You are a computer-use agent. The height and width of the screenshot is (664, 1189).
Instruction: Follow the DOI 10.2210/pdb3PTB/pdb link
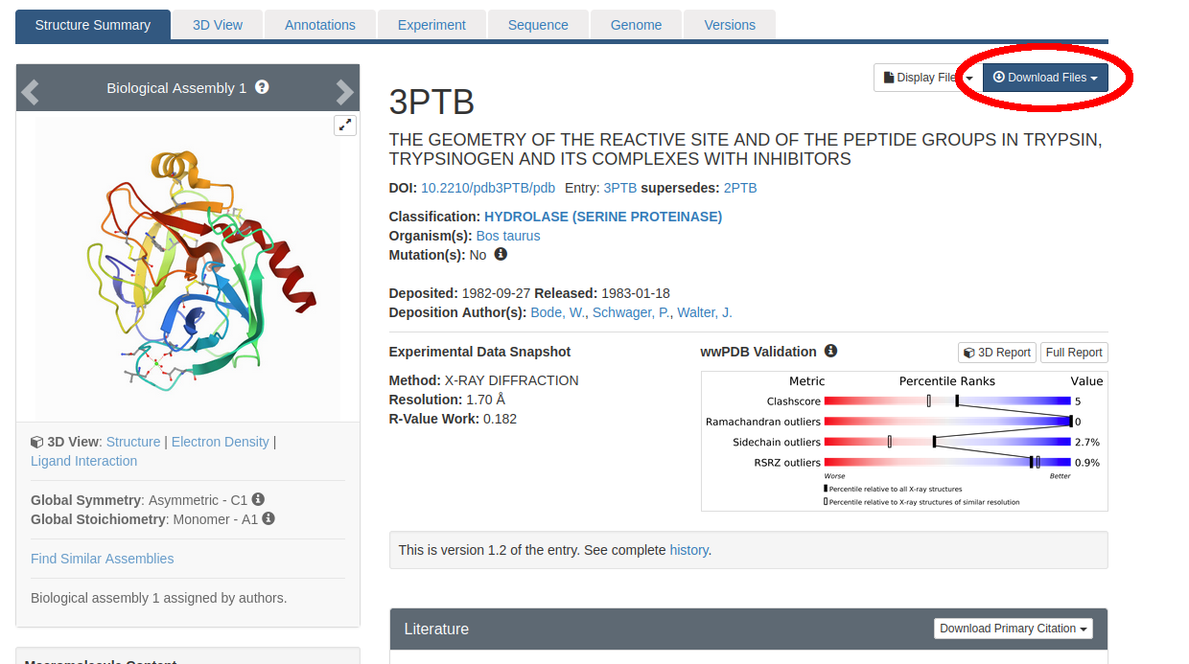click(x=488, y=188)
